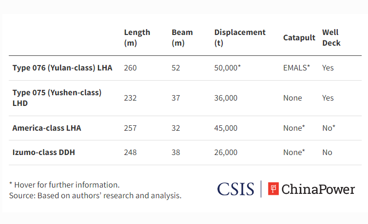The height and width of the screenshot is (224, 368).
Task: Click the EMALS* catapult cell
Action: [x=296, y=68]
